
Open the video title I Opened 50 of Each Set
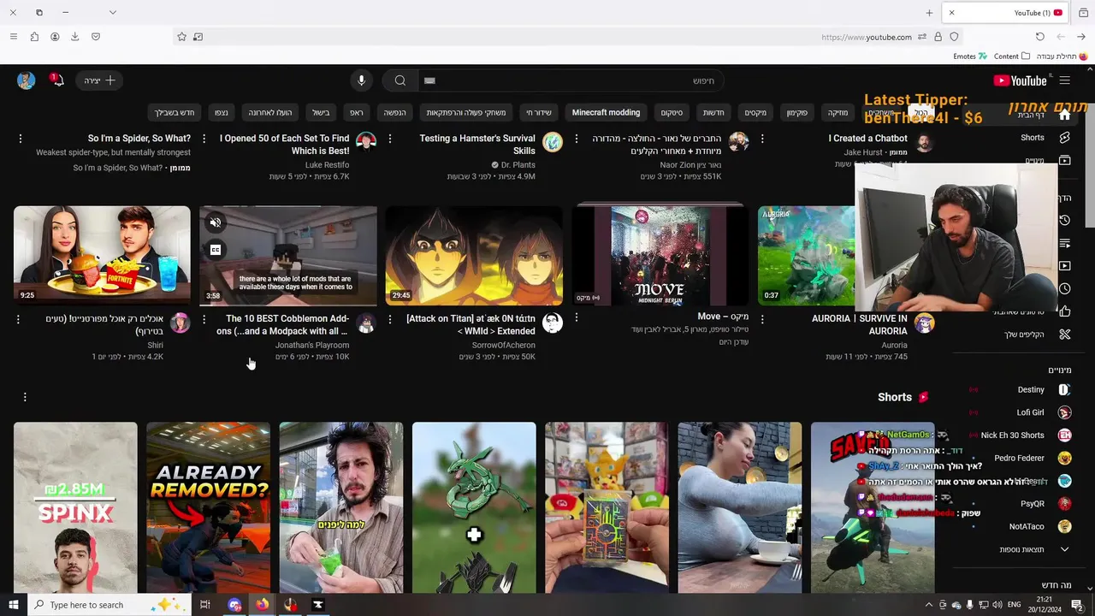point(285,145)
